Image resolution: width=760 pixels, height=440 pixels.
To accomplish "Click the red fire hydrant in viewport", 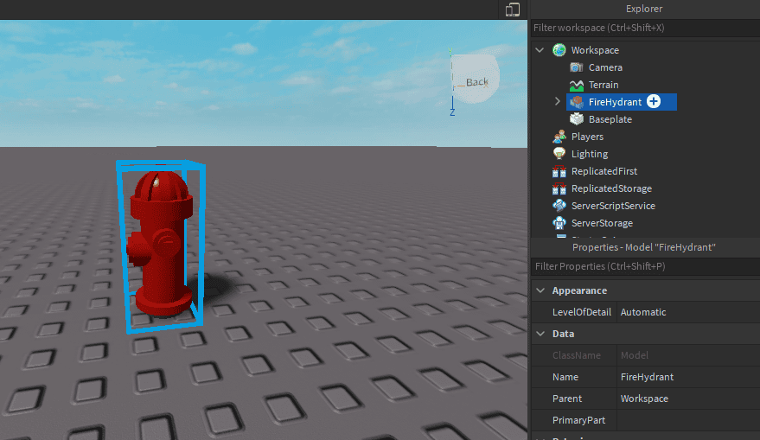I will click(x=161, y=242).
